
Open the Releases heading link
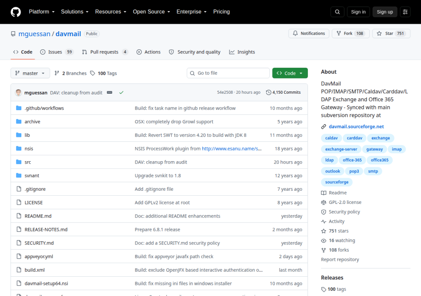332,278
